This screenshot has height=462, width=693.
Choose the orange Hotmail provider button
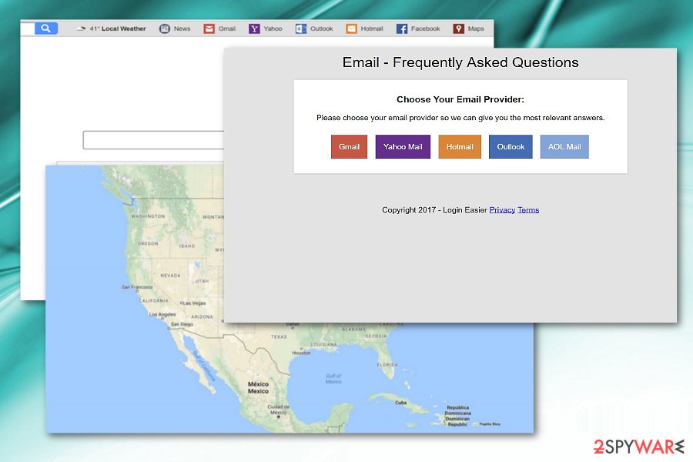pos(460,146)
